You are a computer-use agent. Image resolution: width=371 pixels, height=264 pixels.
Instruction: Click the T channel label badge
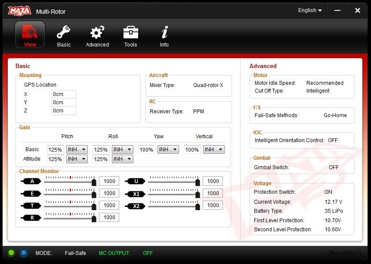[x=31, y=206]
